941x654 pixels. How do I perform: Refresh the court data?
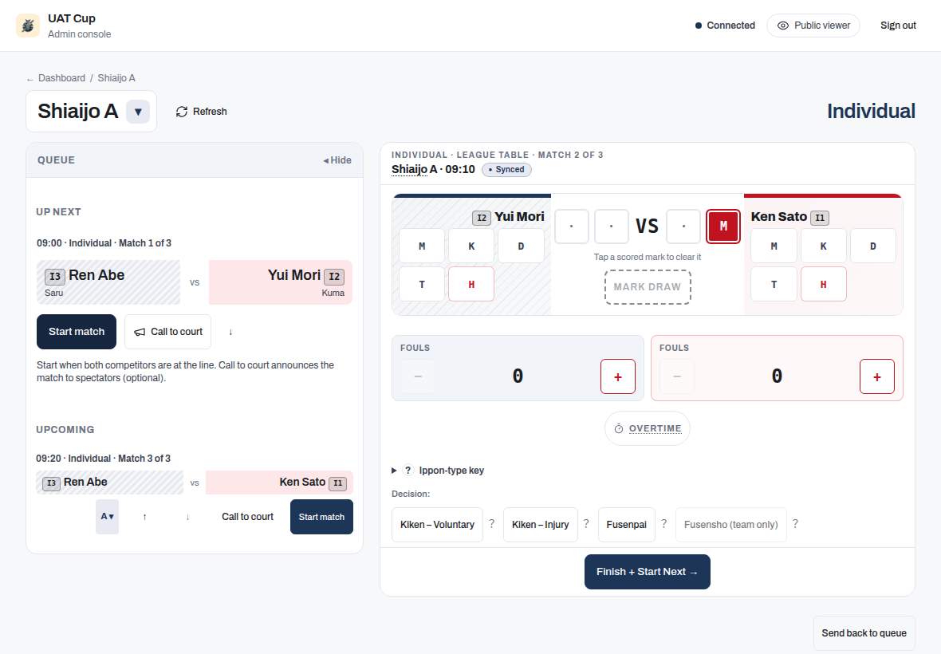202,112
